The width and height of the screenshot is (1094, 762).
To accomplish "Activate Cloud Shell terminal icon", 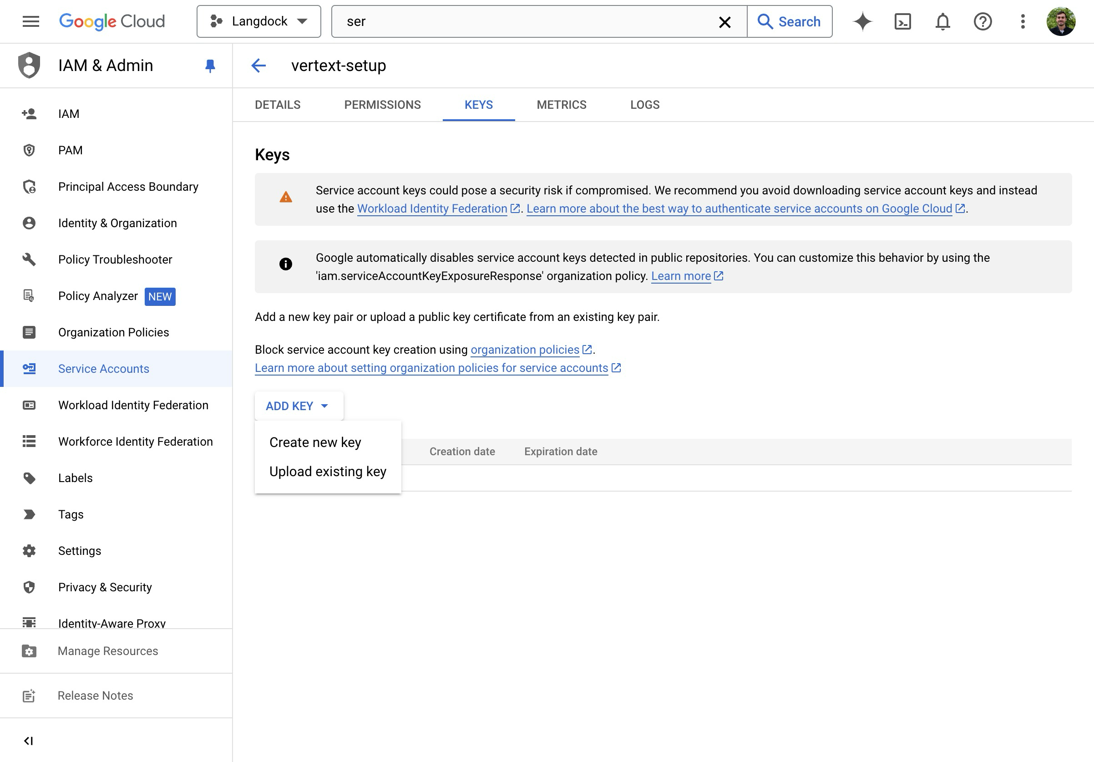I will (902, 21).
